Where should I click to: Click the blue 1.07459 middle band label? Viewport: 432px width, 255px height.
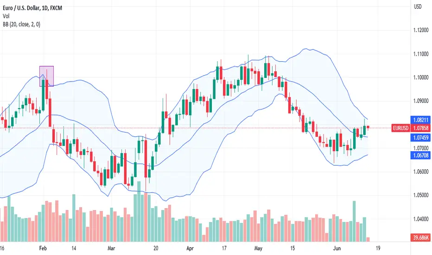pyautogui.click(x=421, y=137)
